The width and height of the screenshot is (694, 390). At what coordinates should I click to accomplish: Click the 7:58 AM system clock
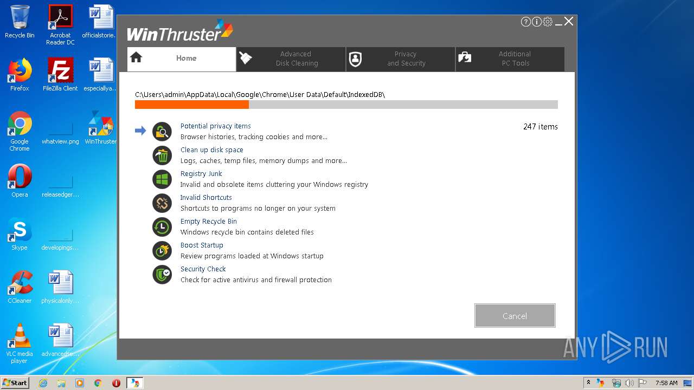coord(666,383)
